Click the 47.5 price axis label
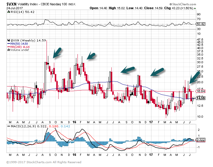The height and width of the screenshot is (167, 213). [x=200, y=40]
